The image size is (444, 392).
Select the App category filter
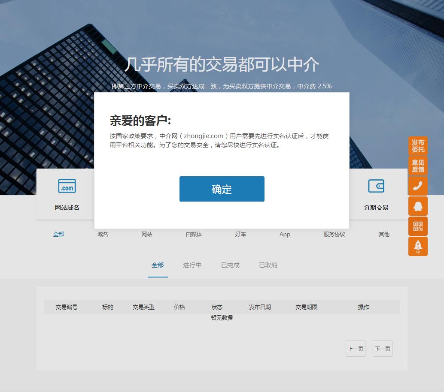tap(285, 234)
